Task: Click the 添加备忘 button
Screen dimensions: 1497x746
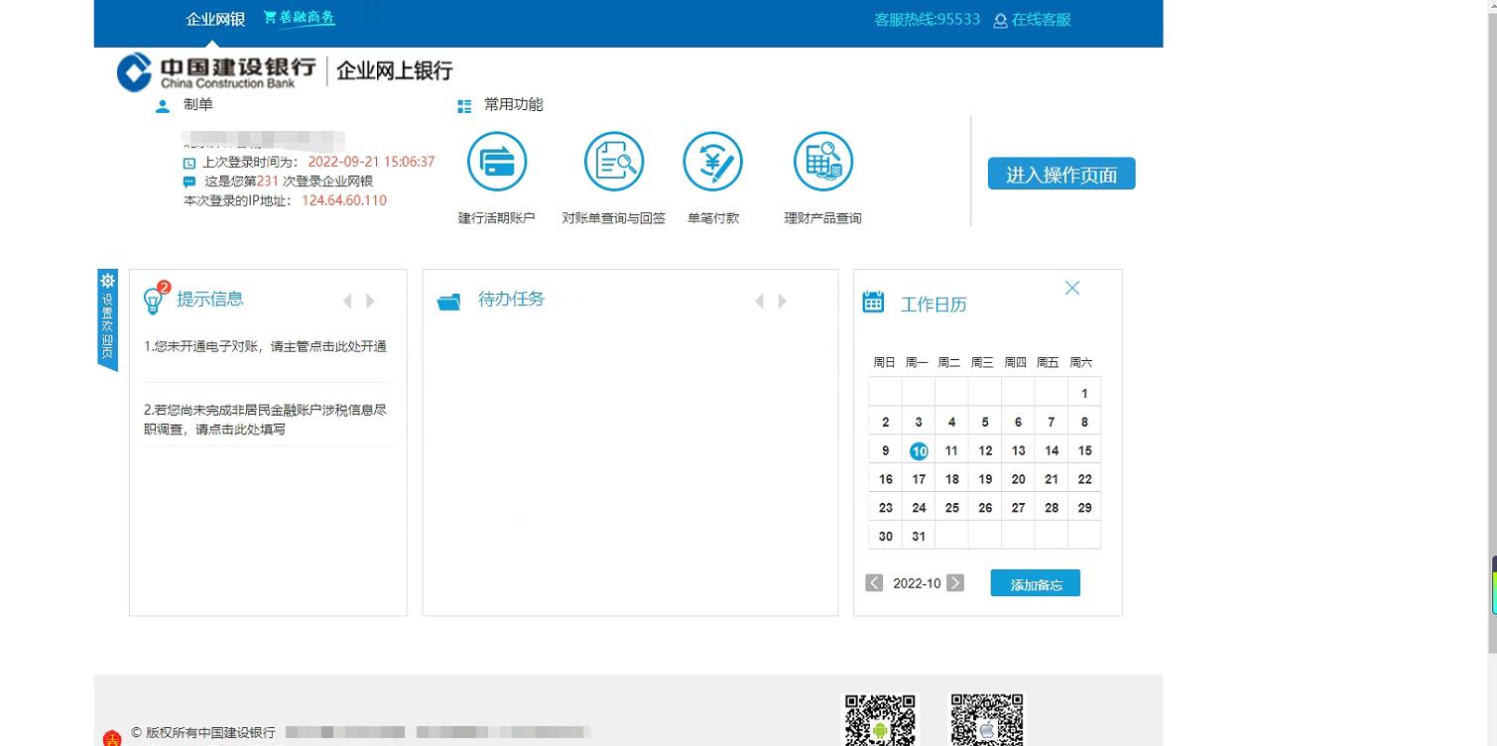Action: (1035, 582)
